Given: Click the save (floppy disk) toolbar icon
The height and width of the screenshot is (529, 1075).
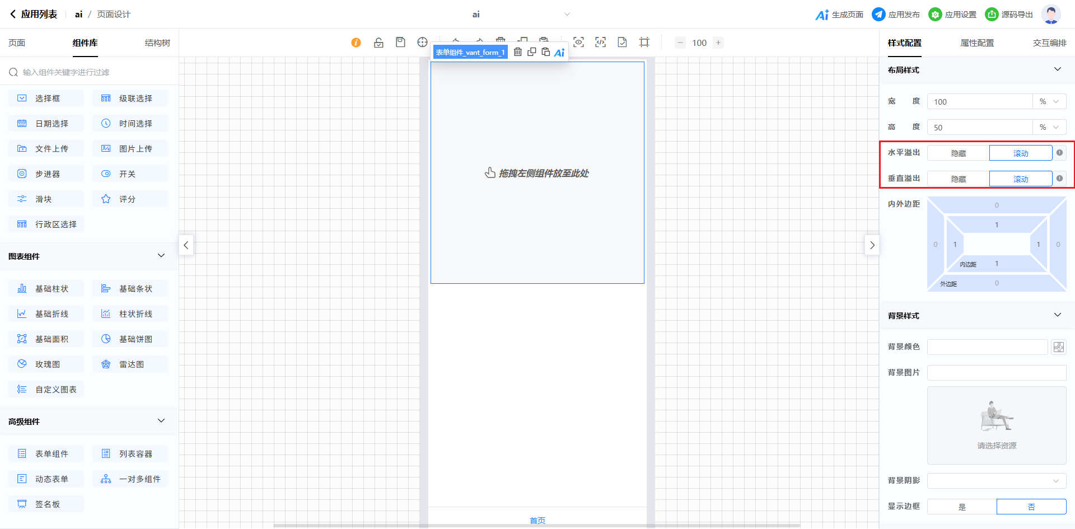Looking at the screenshot, I should point(400,43).
